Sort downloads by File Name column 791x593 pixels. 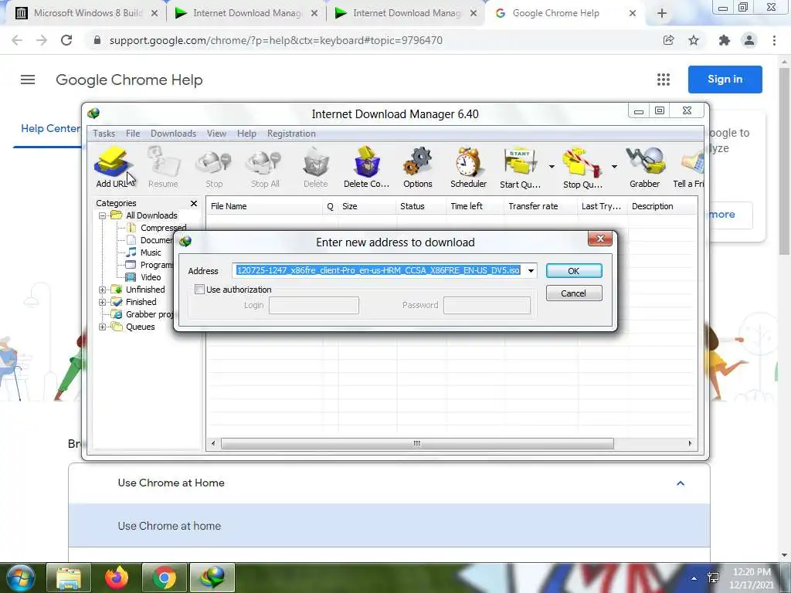coord(264,206)
